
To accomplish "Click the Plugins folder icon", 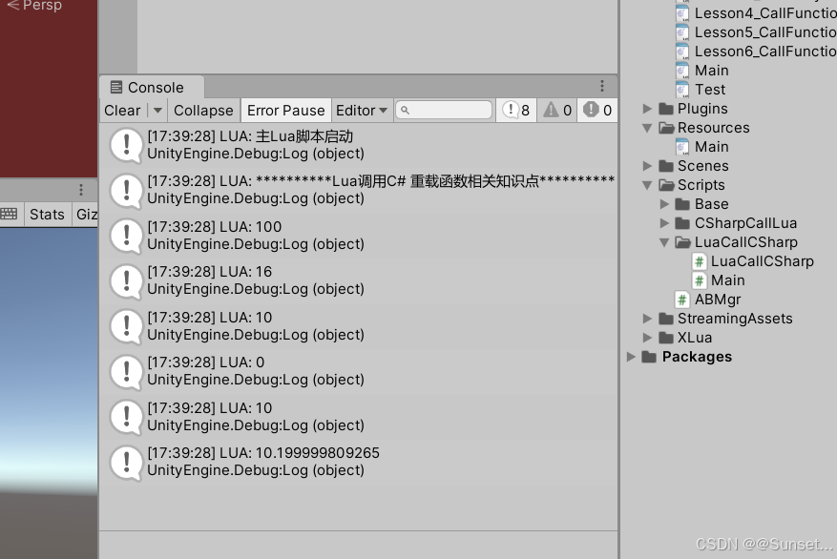I will [x=665, y=109].
